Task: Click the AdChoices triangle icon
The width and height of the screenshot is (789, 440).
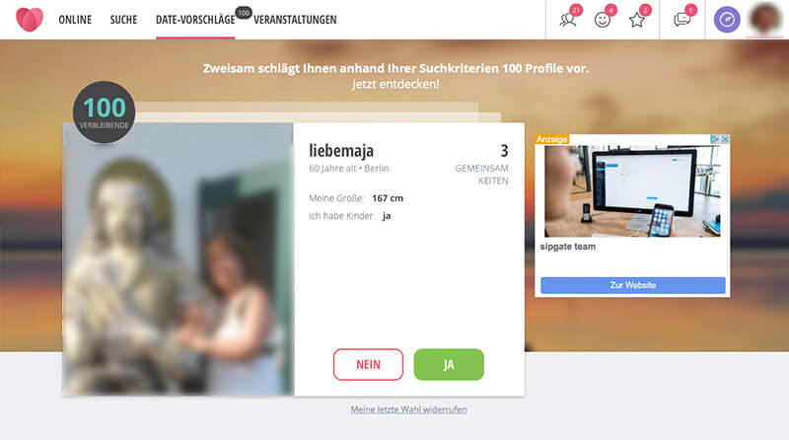Action: pos(714,139)
